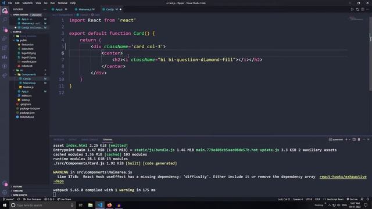Click Go Live in the status bar
Viewport: 372px width, 209px height.
352,199
